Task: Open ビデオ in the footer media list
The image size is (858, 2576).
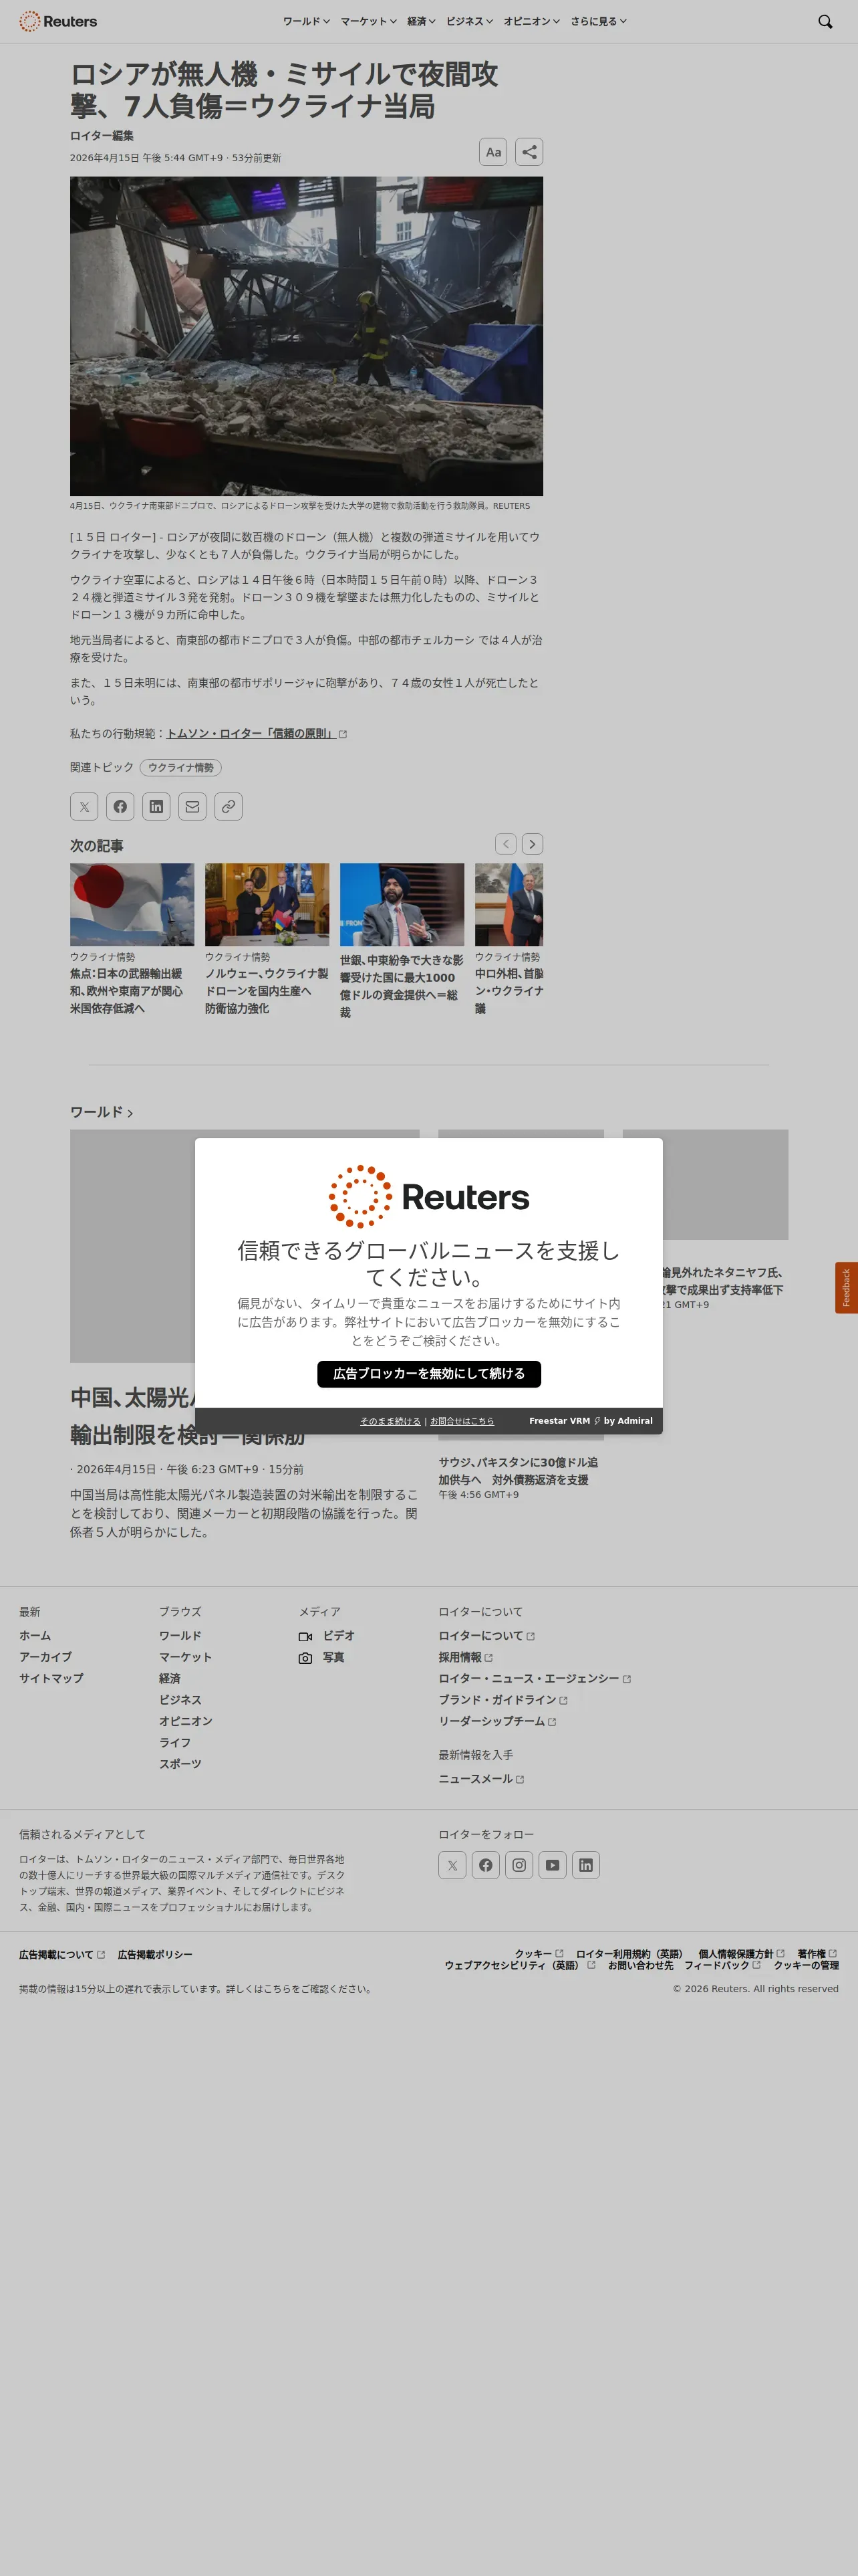Action: coord(327,1636)
